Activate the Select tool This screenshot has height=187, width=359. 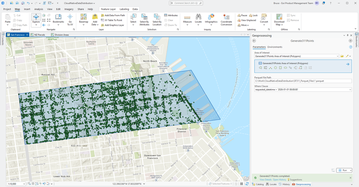[133, 19]
